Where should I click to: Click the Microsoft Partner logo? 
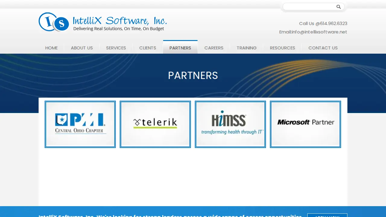[305, 124]
